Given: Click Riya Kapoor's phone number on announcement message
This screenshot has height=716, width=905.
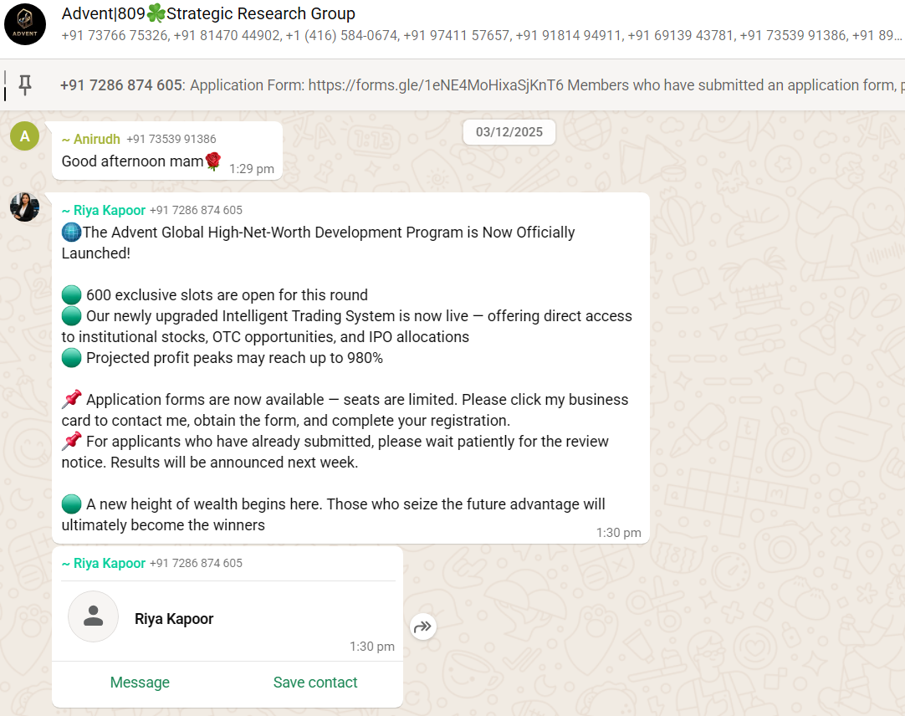Looking at the screenshot, I should 197,211.
